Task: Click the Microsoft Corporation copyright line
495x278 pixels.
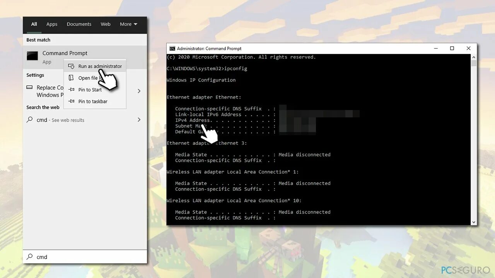Action: 241,57
